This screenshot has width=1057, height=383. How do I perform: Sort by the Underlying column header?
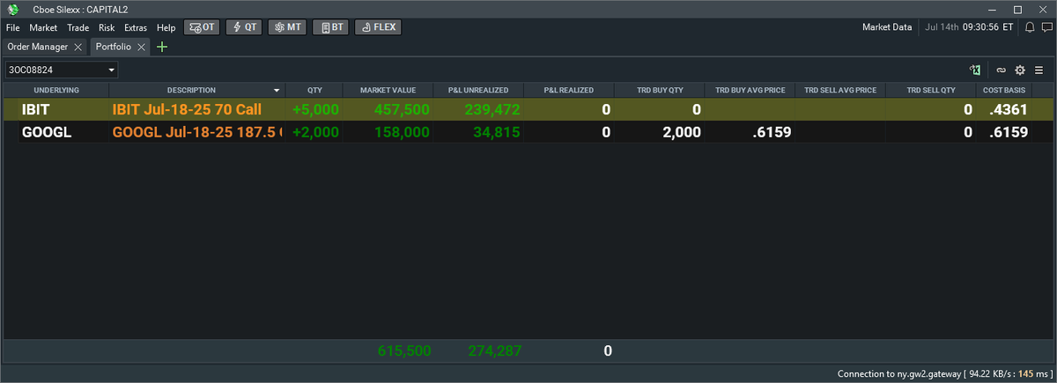(56, 90)
